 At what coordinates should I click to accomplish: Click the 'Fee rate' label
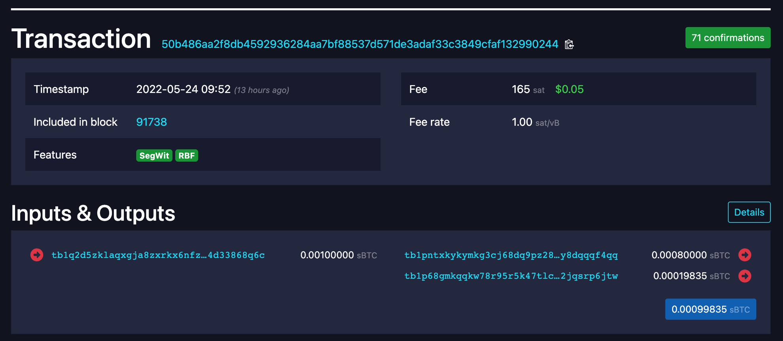click(429, 122)
